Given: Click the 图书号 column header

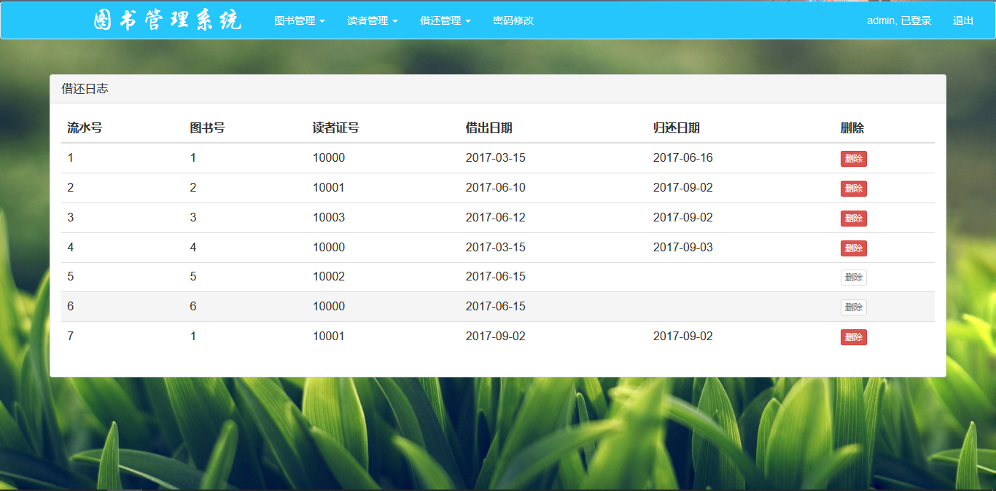Looking at the screenshot, I should click(x=207, y=128).
